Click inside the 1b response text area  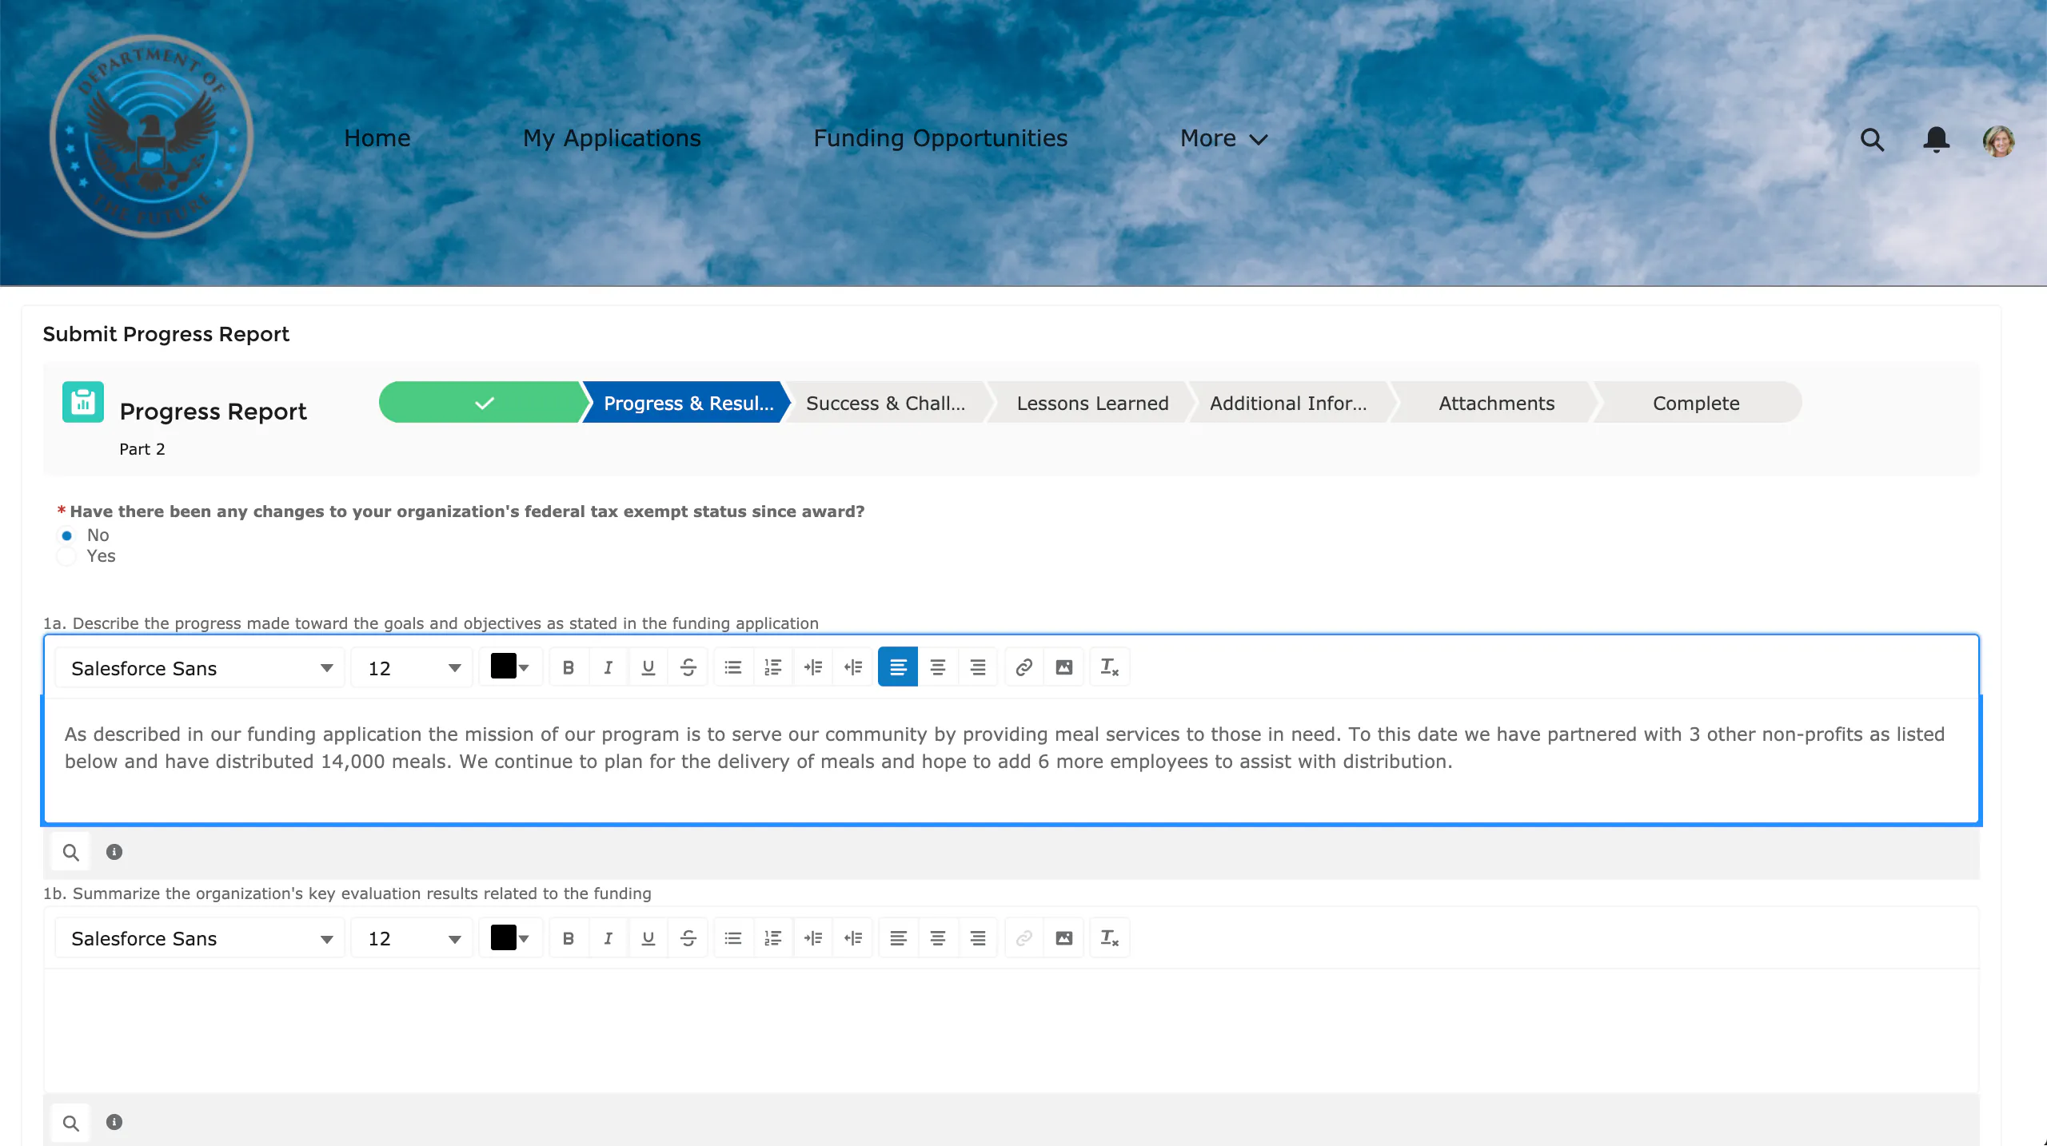click(1011, 1030)
